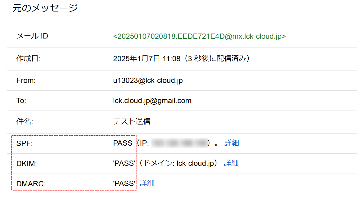This screenshot has height=204, width=357.
Task: Click the DKIM row label
Action: pos(27,164)
